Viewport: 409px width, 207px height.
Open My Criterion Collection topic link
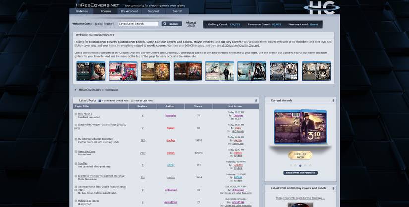coord(95,139)
